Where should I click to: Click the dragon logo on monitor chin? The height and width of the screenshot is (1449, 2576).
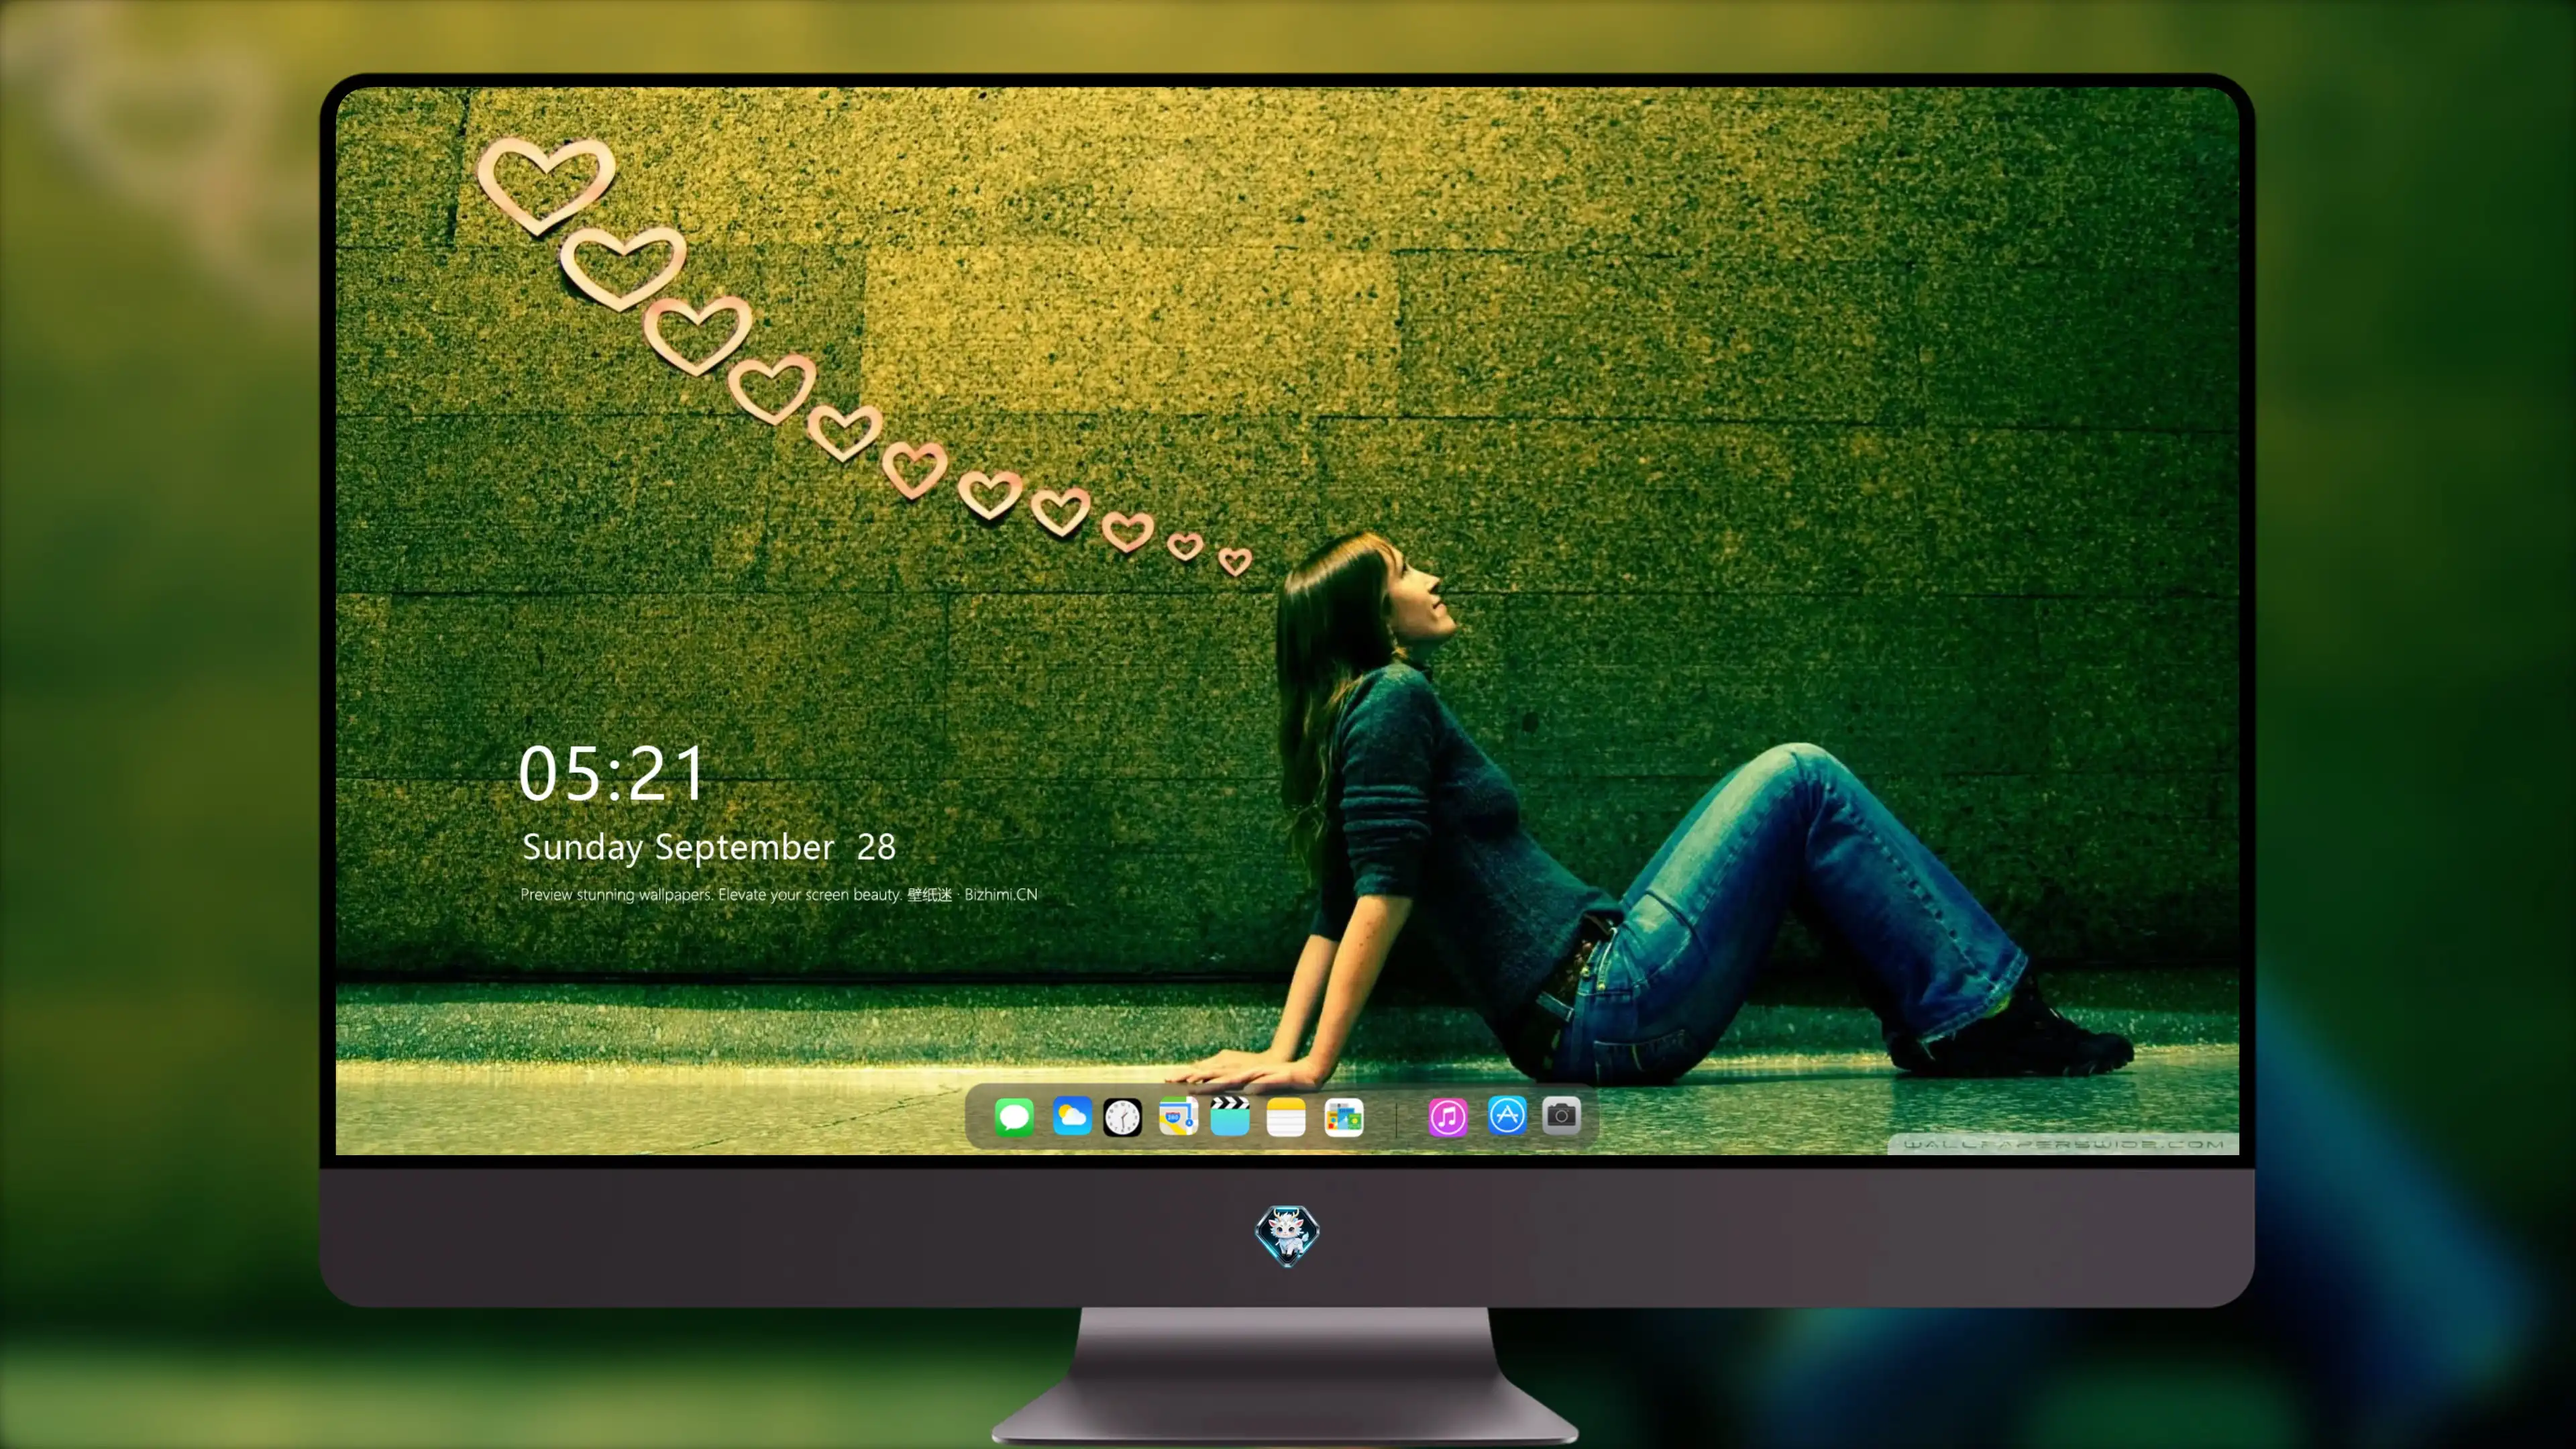pyautogui.click(x=1287, y=1236)
